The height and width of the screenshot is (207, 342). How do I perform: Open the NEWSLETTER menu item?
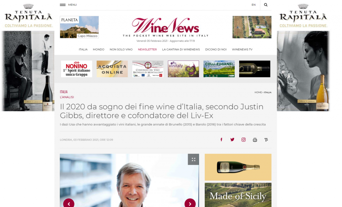pos(147,49)
